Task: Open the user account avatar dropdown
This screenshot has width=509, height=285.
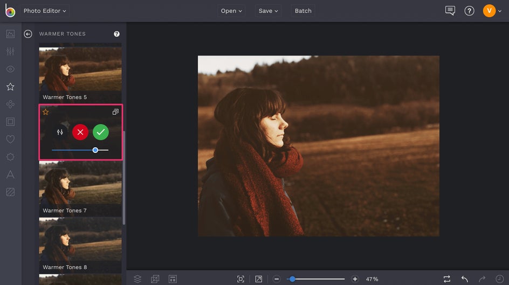Action: 490,11
